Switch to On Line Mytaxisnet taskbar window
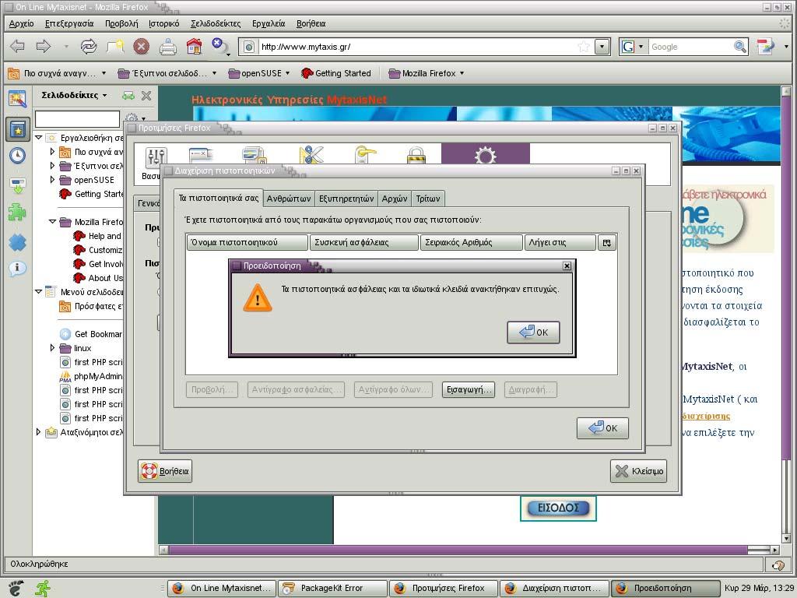The width and height of the screenshot is (797, 598). (222, 589)
